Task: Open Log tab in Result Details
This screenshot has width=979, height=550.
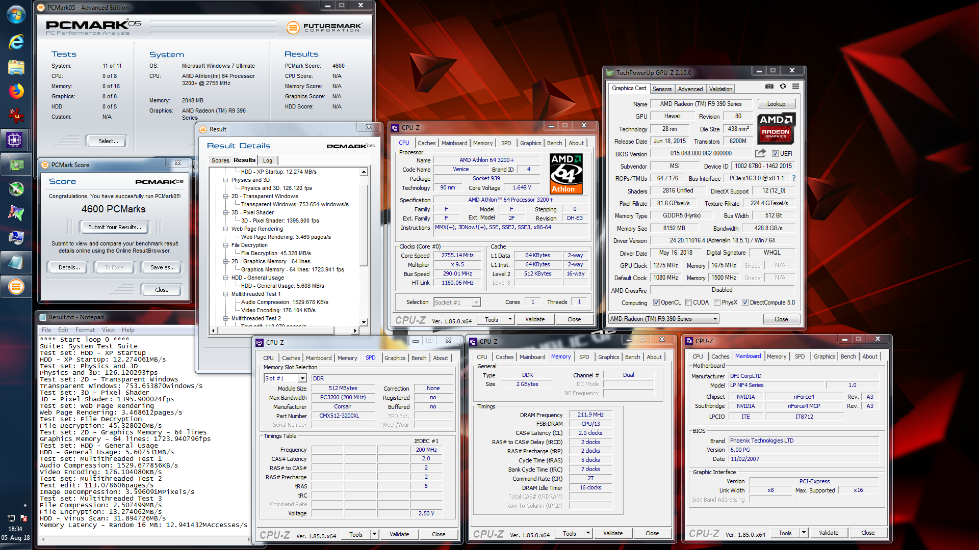Action: pos(268,160)
